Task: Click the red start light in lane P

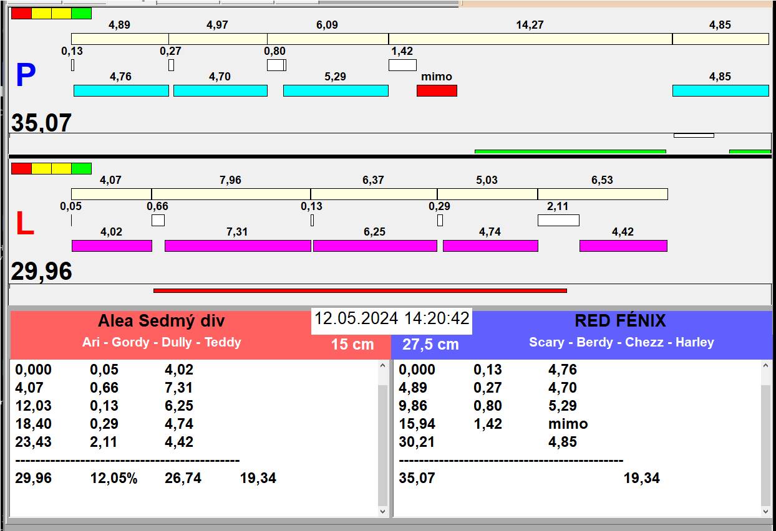Action: 21,13
